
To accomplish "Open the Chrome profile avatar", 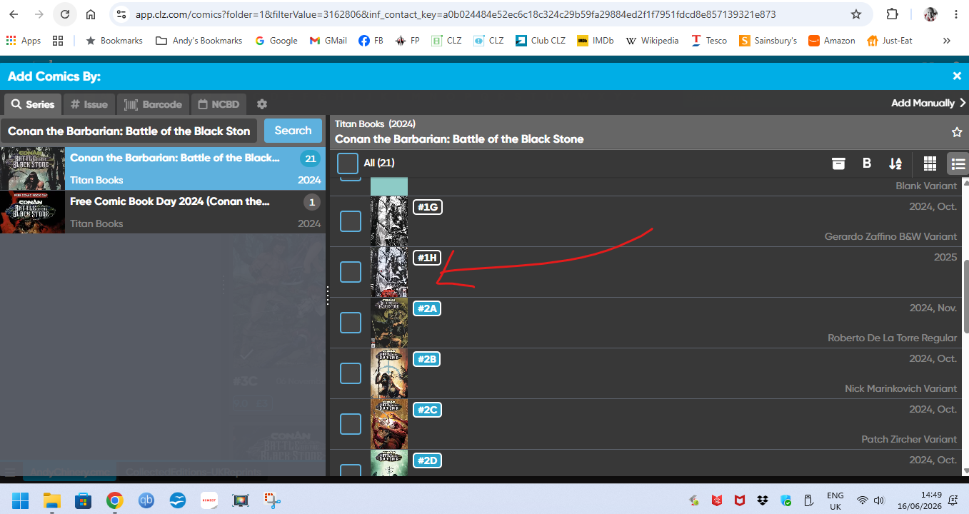I will [x=930, y=14].
